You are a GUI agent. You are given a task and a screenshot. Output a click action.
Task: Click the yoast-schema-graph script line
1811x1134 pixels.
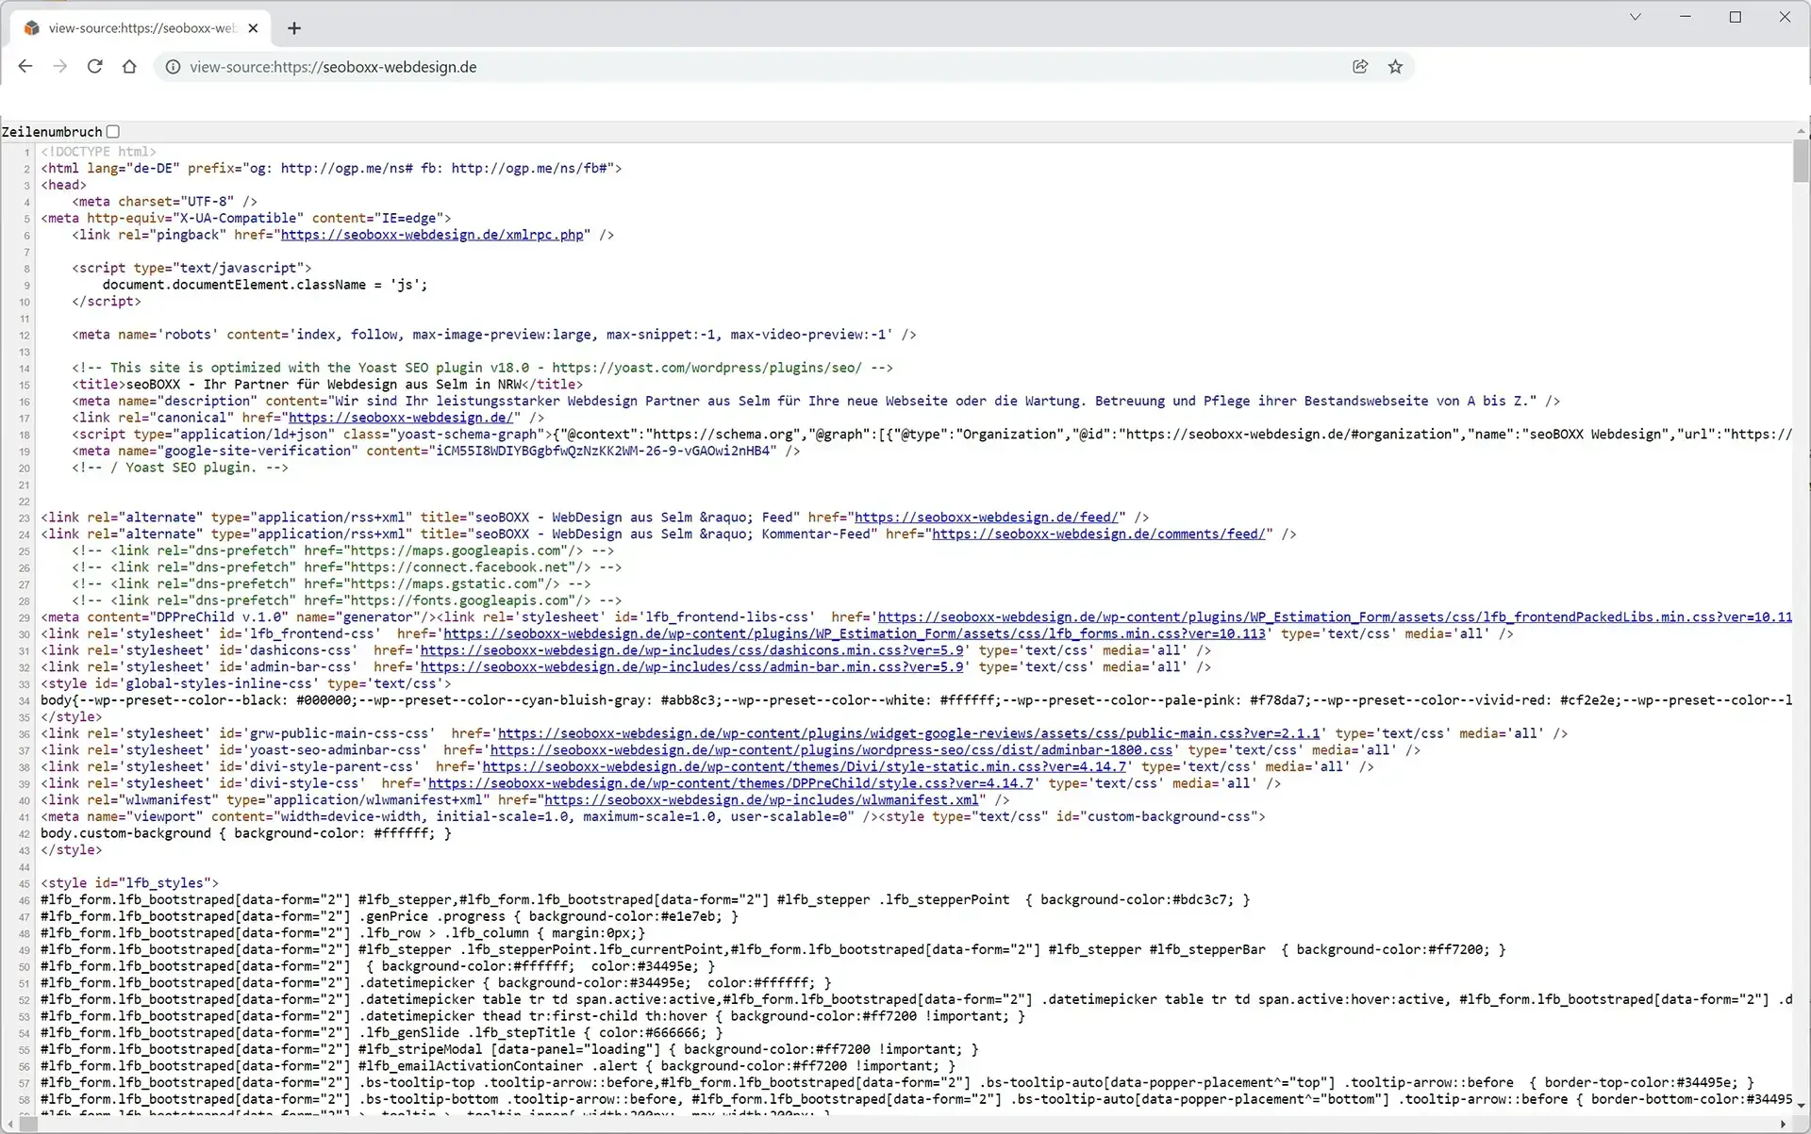click(932, 435)
